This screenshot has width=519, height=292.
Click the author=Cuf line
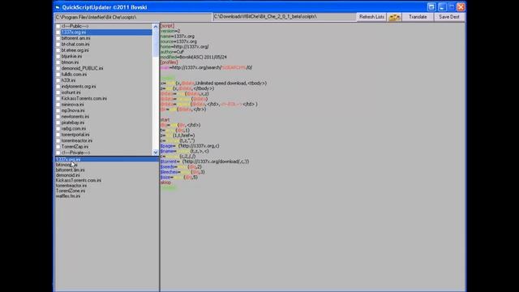pos(172,52)
